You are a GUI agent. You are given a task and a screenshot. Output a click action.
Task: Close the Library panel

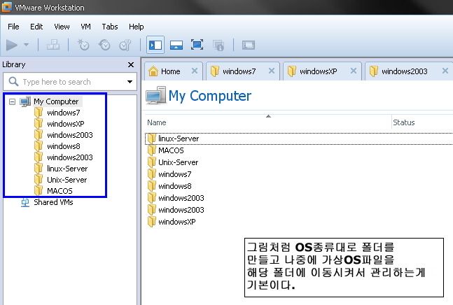tap(131, 64)
